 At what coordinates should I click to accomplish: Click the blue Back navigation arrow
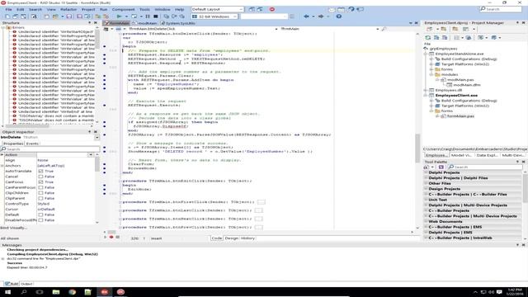click(x=306, y=16)
